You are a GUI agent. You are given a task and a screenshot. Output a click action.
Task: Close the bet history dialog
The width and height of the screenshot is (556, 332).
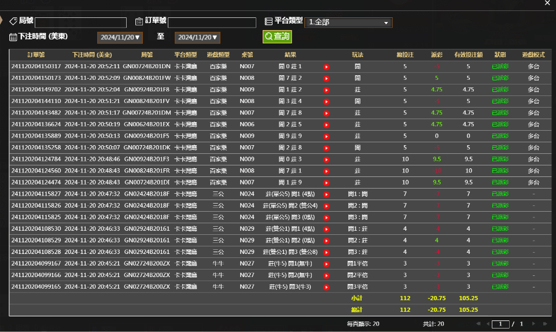point(547,3)
